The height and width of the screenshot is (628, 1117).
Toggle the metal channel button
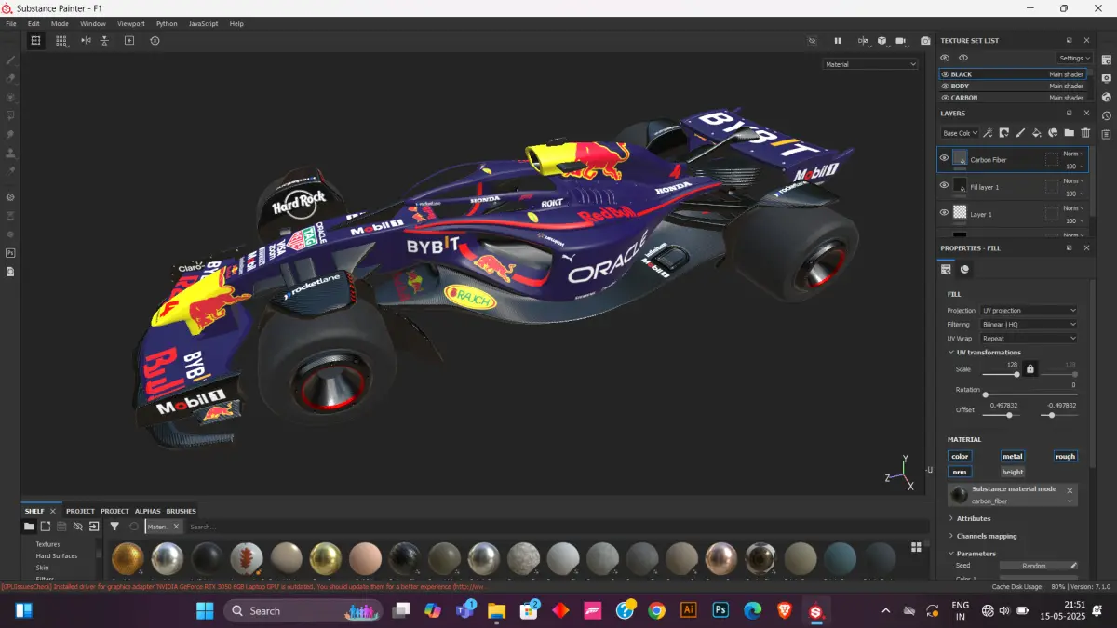click(1013, 456)
